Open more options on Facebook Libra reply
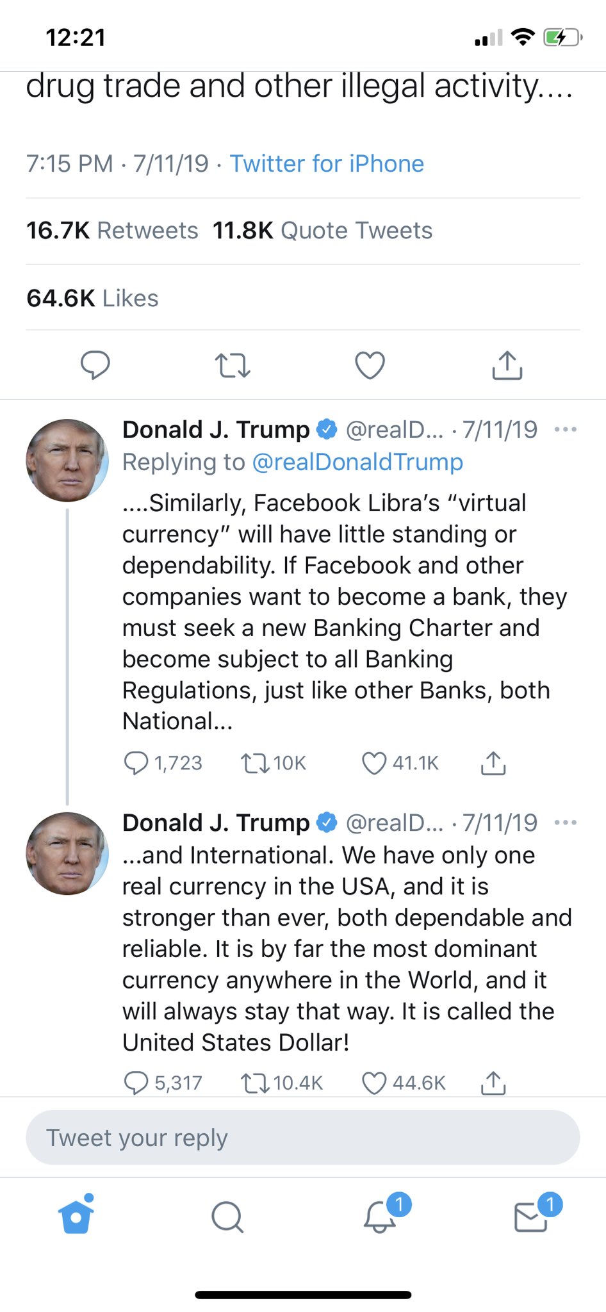The image size is (606, 1312). click(x=565, y=430)
